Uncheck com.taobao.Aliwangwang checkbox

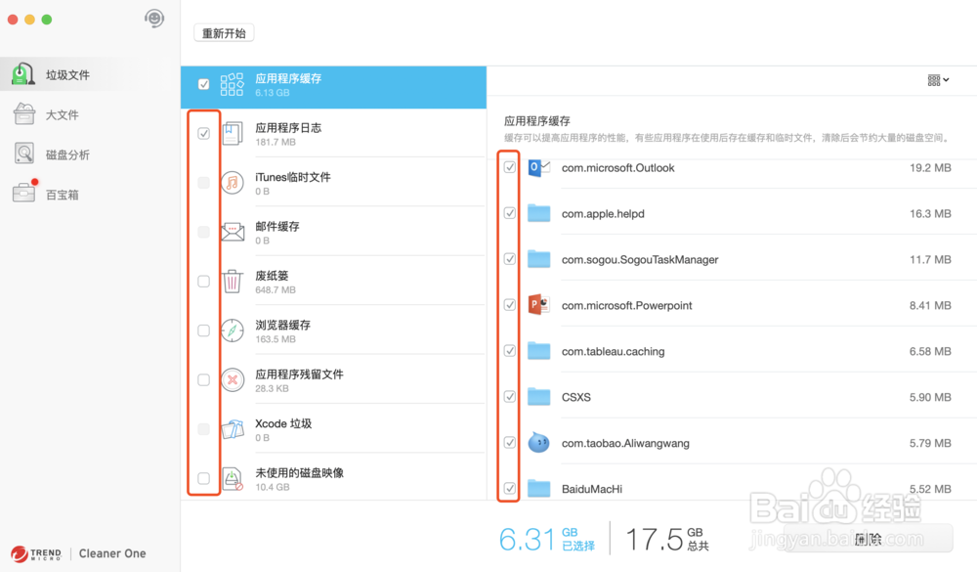click(510, 442)
